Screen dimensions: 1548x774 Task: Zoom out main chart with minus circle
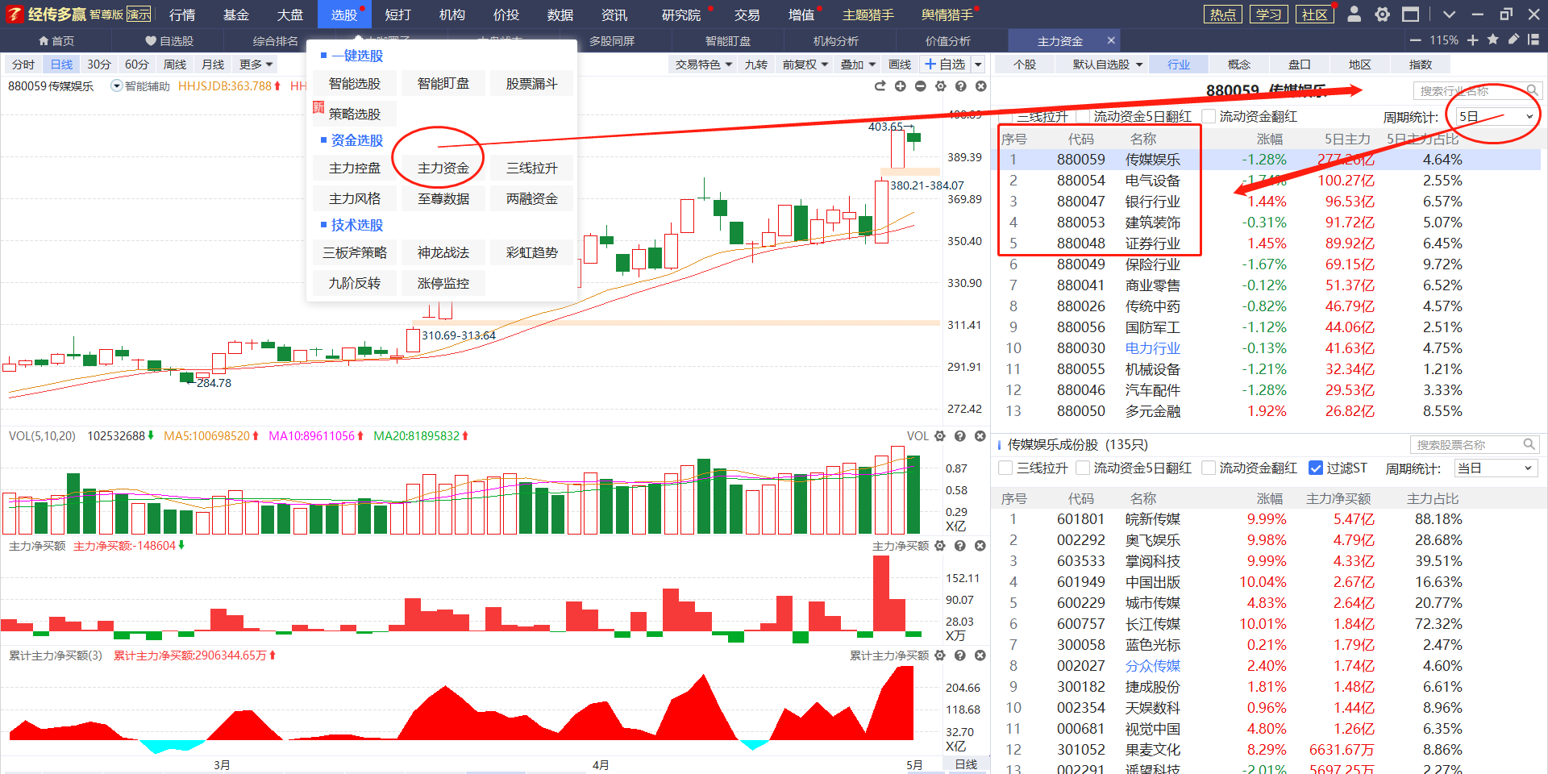click(x=920, y=86)
